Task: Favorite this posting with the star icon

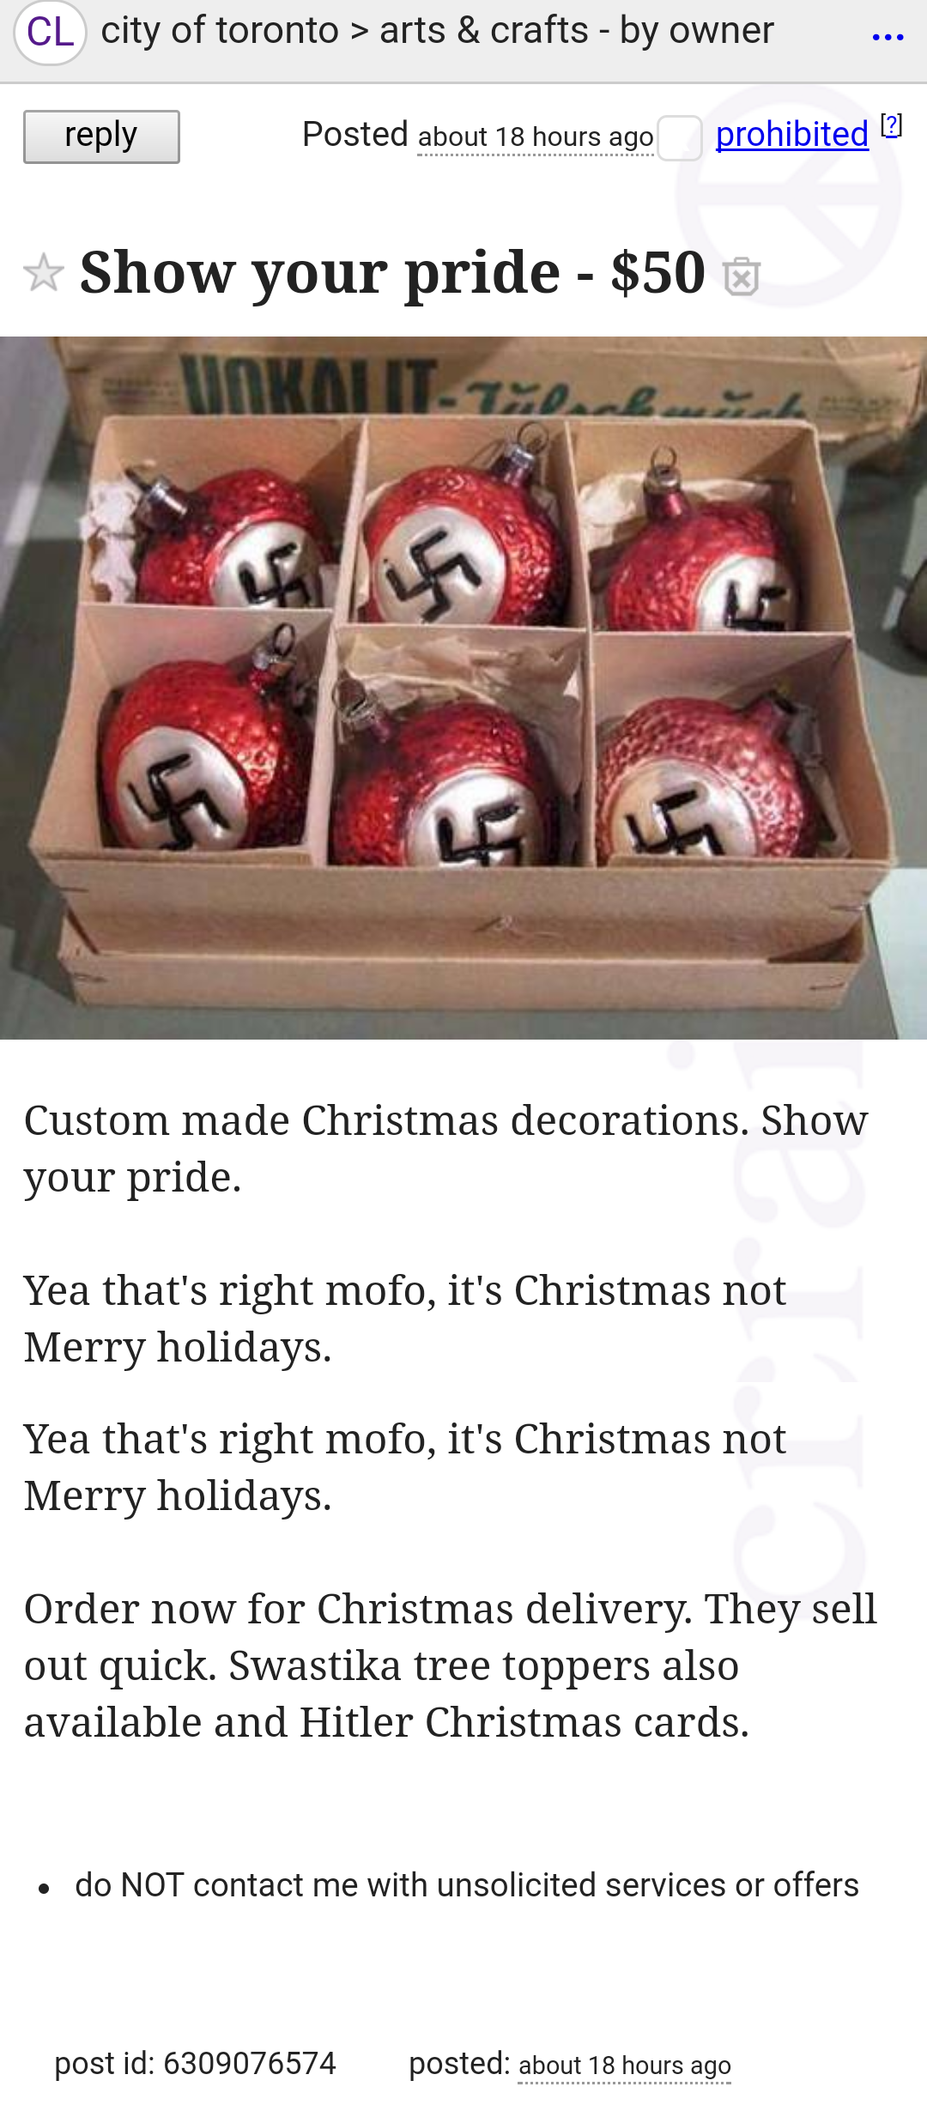Action: pos(43,273)
